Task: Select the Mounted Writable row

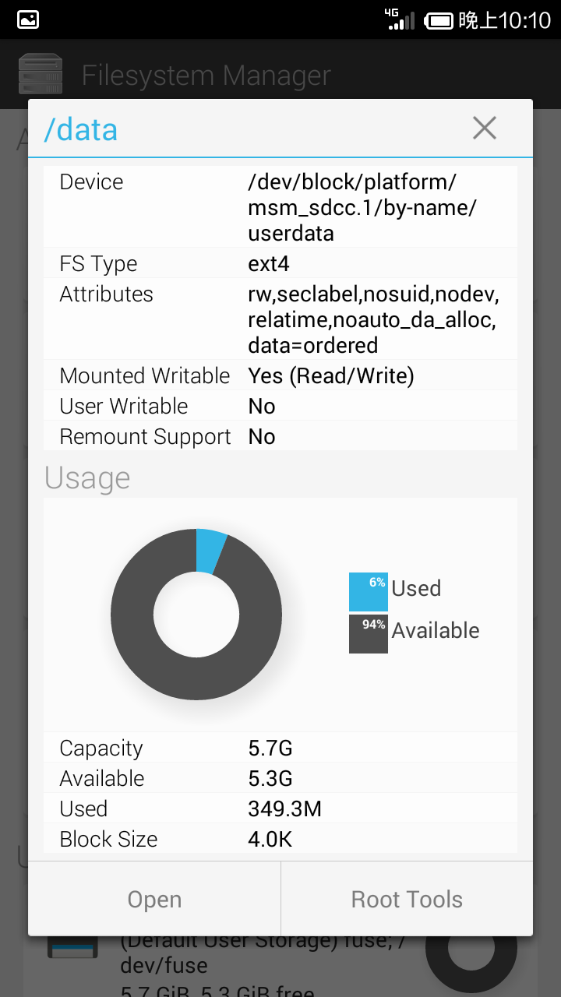Action: 280,375
